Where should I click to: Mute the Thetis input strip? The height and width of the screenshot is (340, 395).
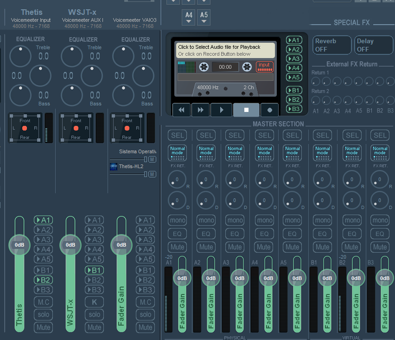tap(43, 327)
